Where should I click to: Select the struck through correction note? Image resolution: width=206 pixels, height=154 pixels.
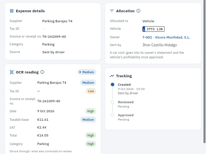point(41,151)
